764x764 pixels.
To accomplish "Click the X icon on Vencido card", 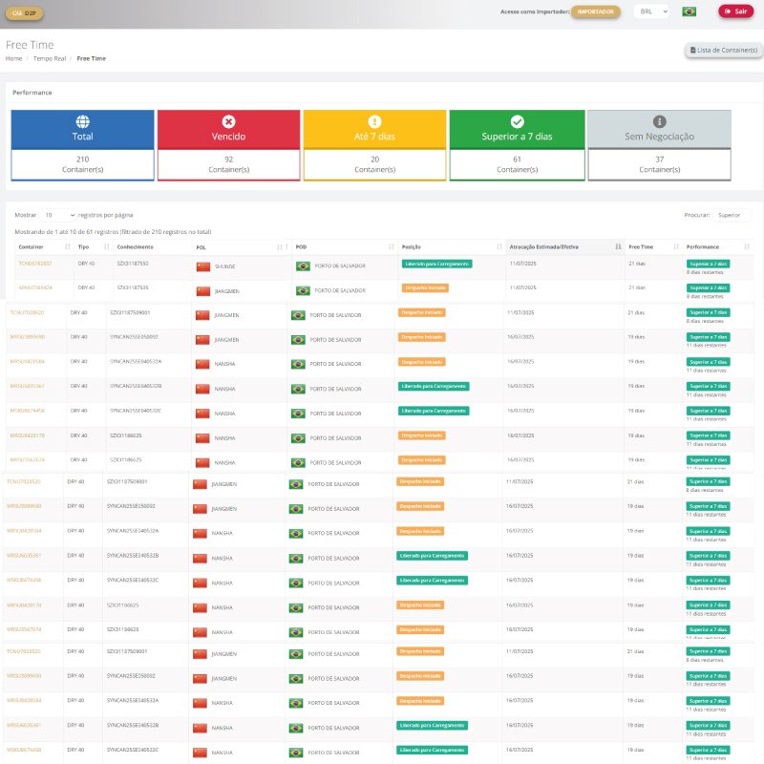I will click(x=228, y=121).
